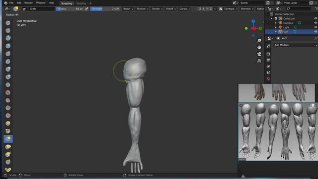Hide the Collection via eye icon

point(316,18)
